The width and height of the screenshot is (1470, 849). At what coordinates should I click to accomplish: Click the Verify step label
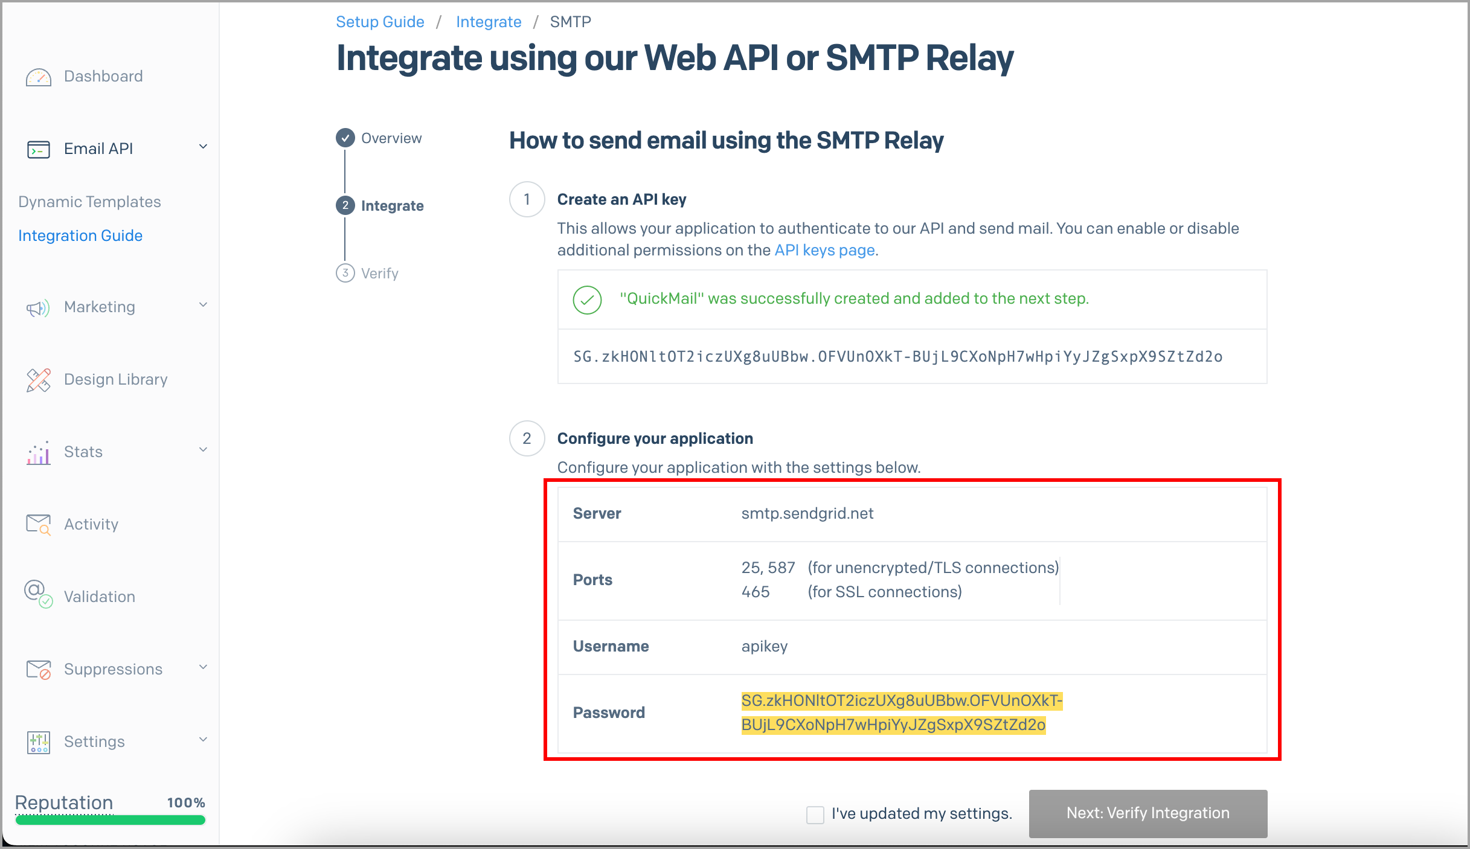[380, 274]
